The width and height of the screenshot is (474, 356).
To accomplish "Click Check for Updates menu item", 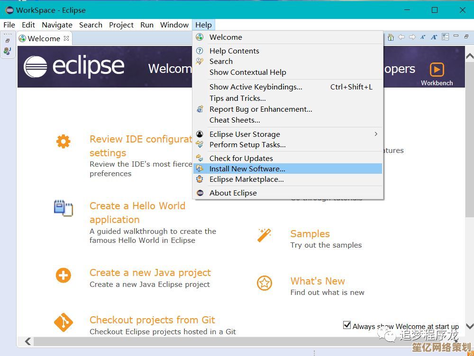I will point(241,158).
